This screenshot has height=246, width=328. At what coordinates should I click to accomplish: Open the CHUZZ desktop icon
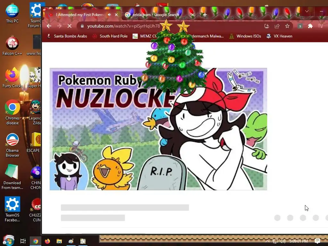coord(35,209)
